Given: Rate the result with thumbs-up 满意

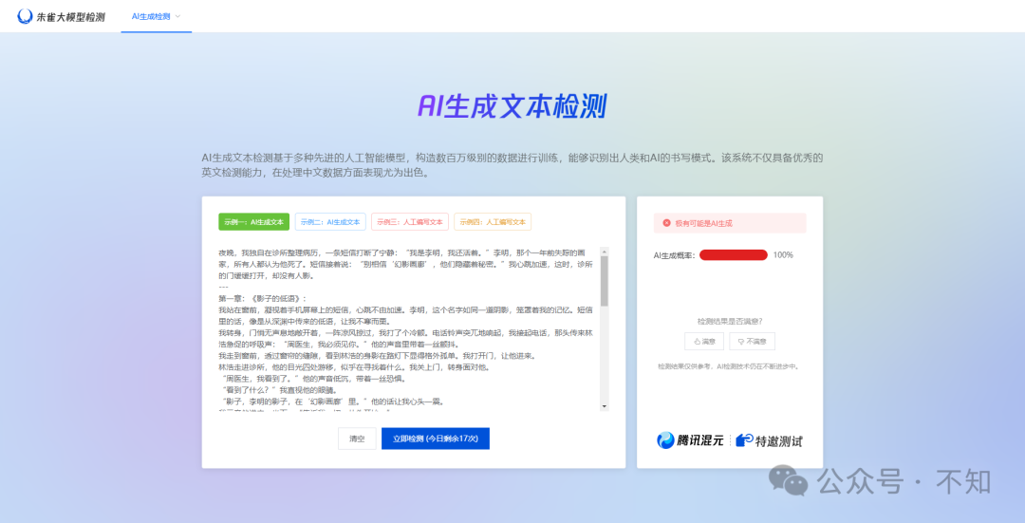Looking at the screenshot, I should 704,341.
